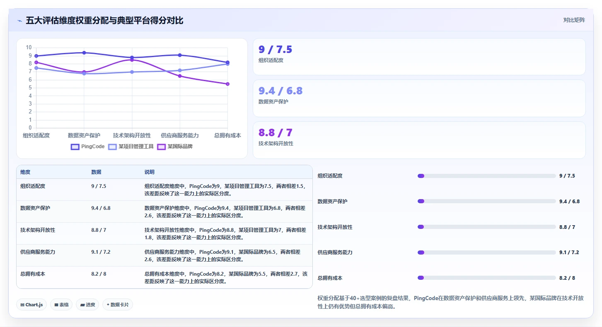Click the 8.8 / 7 技术架构开放性 card

[x=419, y=140]
